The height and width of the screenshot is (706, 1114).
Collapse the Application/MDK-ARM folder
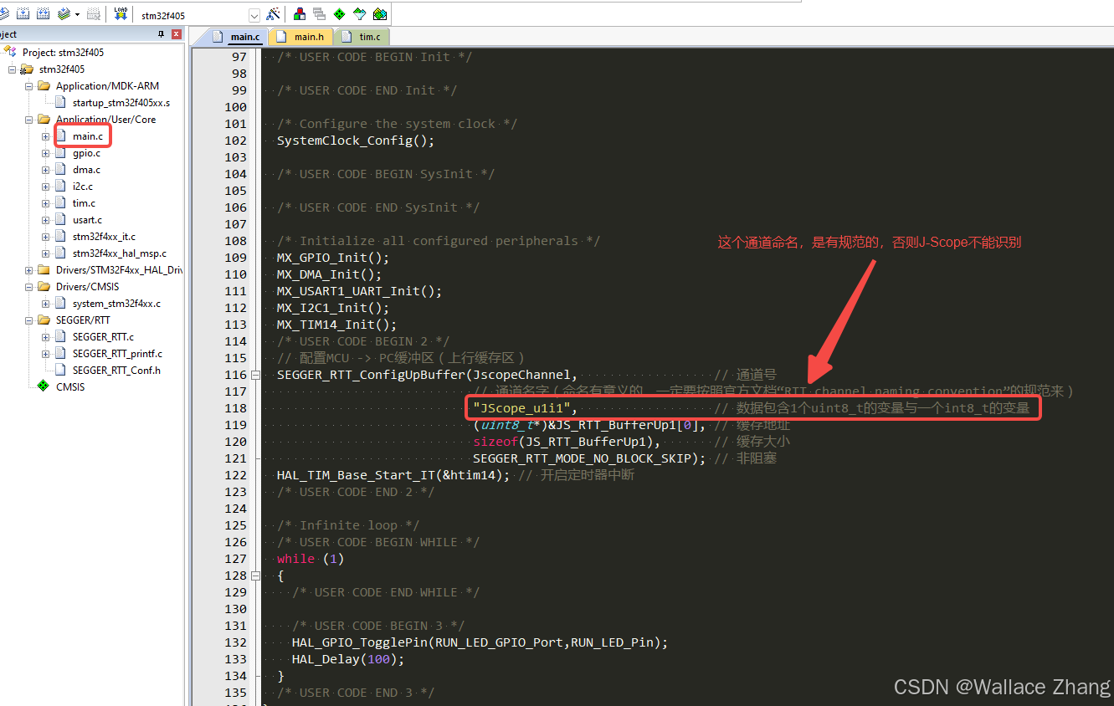pos(29,86)
